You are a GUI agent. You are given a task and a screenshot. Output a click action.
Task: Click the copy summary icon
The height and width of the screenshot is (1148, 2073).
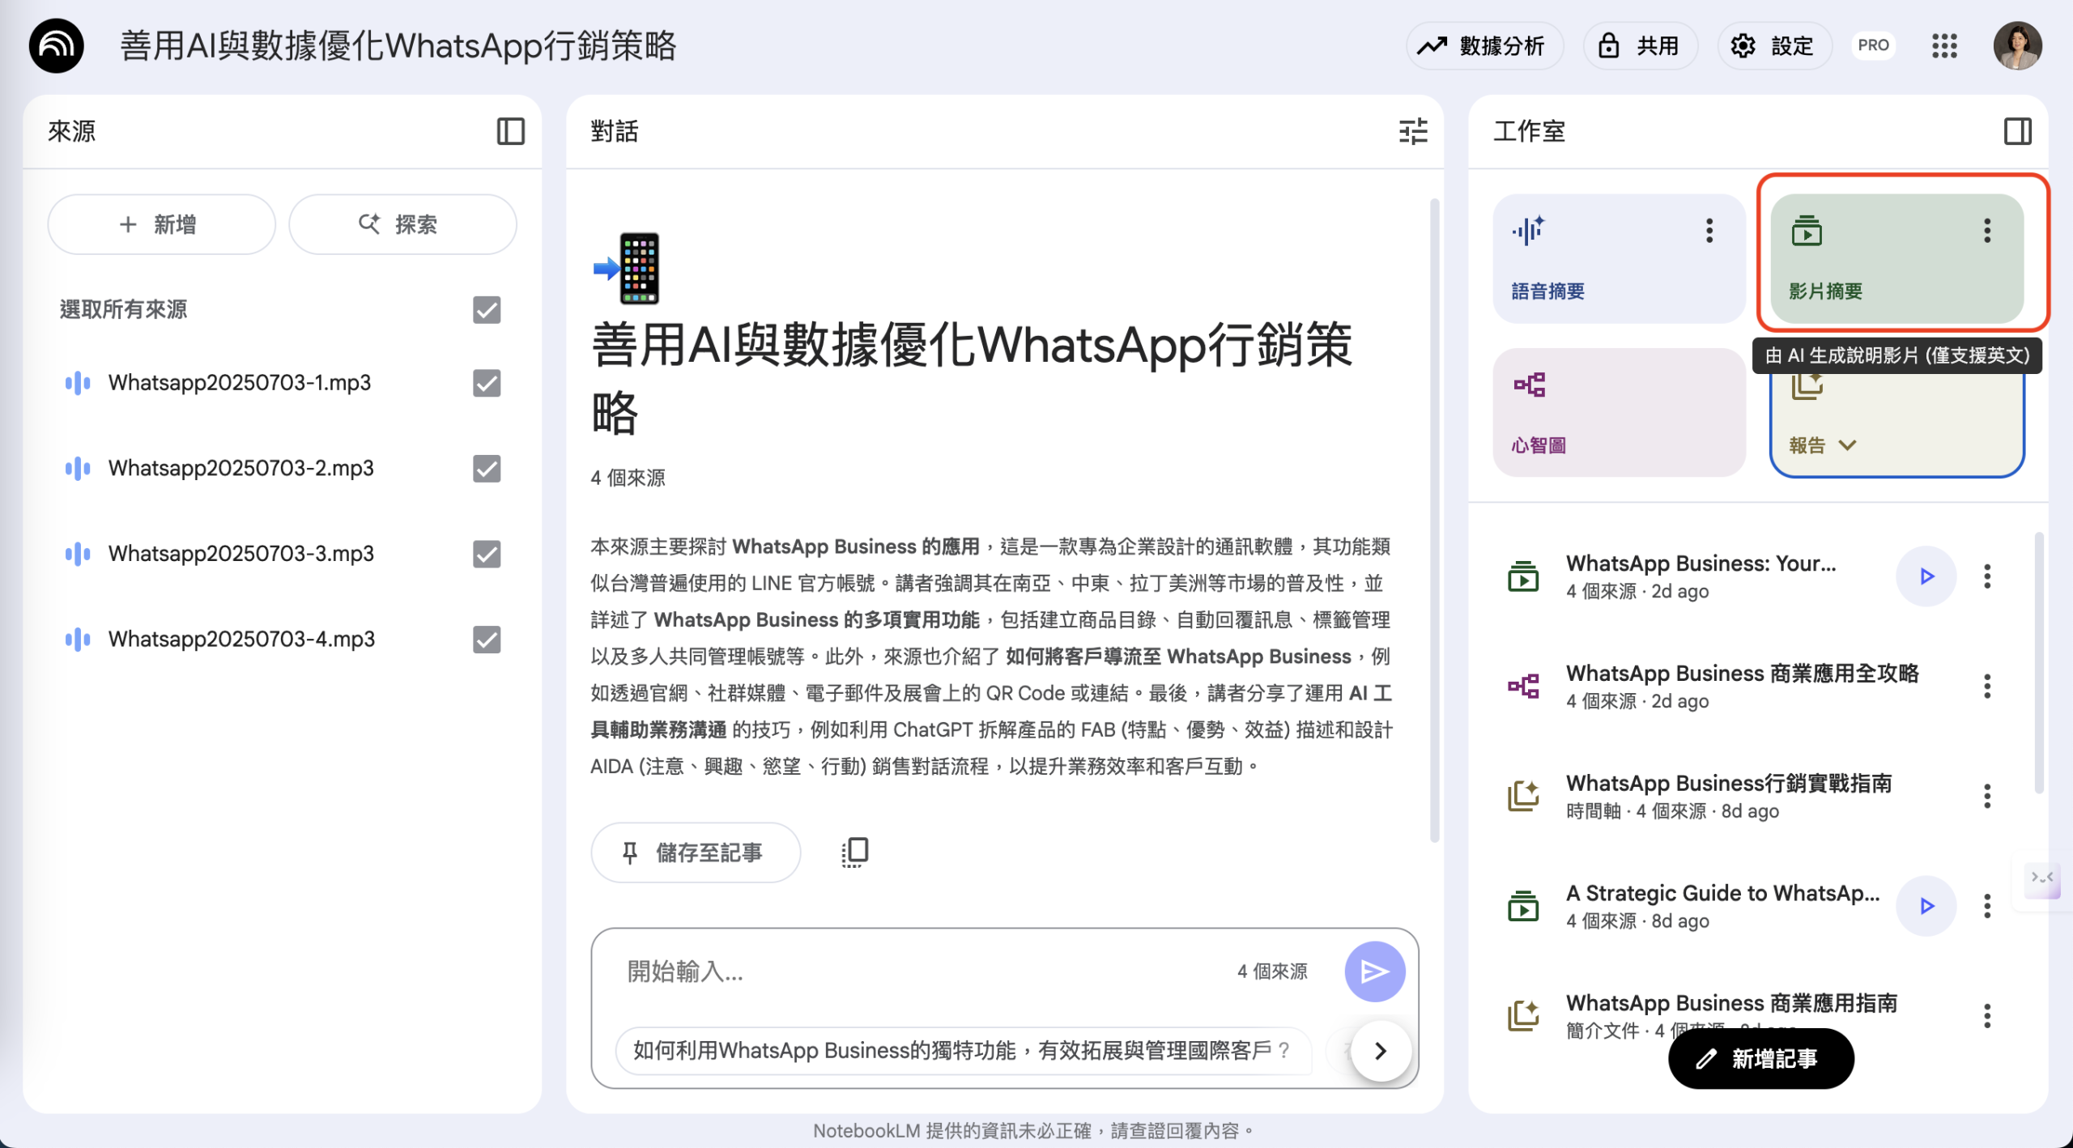854,852
